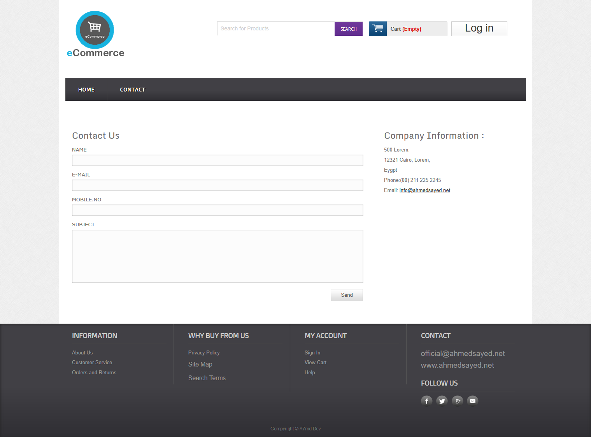Click the SUBJECT text area

pyautogui.click(x=217, y=256)
